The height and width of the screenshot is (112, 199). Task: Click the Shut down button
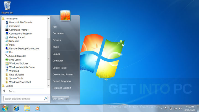[58, 99]
